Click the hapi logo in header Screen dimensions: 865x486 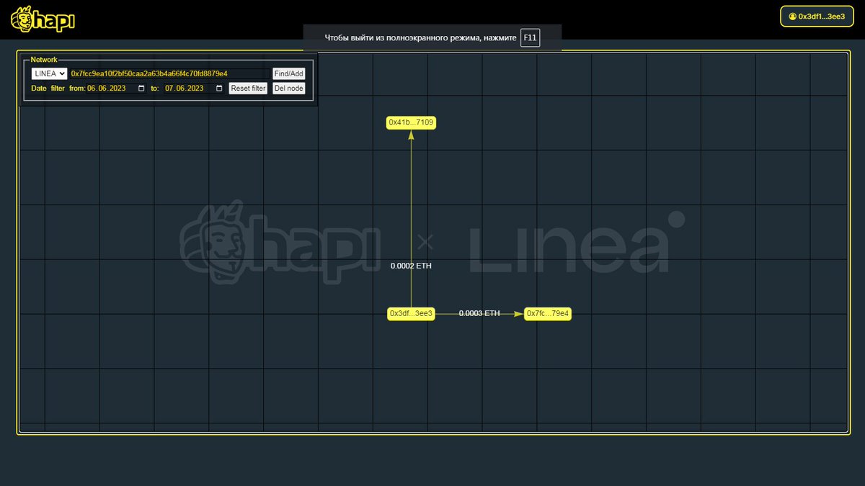[x=43, y=19]
